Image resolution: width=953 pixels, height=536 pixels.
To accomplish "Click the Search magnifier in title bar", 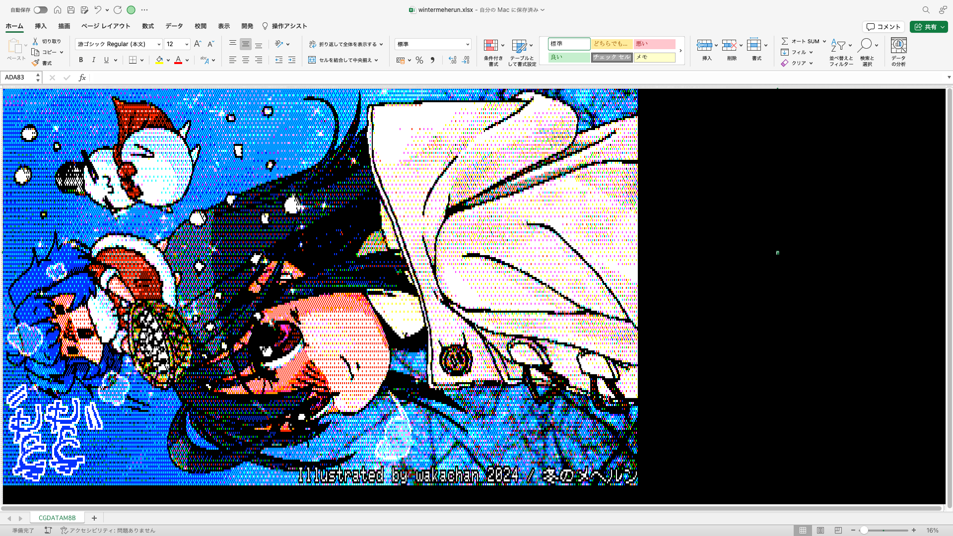I will (926, 10).
